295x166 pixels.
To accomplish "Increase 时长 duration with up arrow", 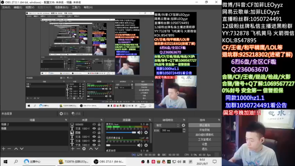I will [184, 129].
